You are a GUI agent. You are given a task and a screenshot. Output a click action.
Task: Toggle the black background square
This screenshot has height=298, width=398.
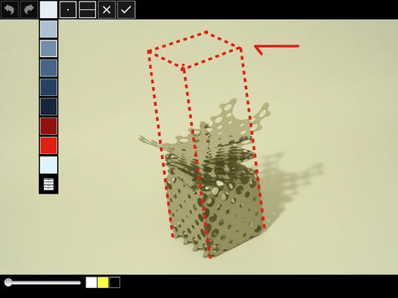click(x=114, y=282)
